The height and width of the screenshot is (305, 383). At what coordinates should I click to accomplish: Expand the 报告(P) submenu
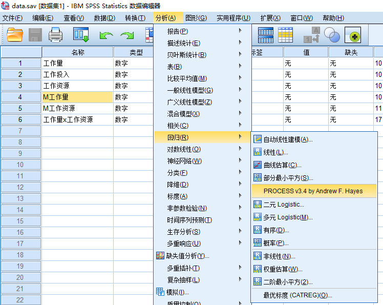pyautogui.click(x=203, y=31)
